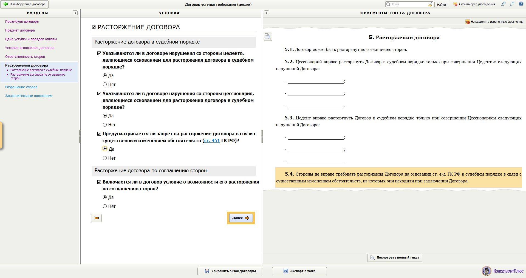
Task: Click the yellow side tab on left edge
Action: coord(1,135)
